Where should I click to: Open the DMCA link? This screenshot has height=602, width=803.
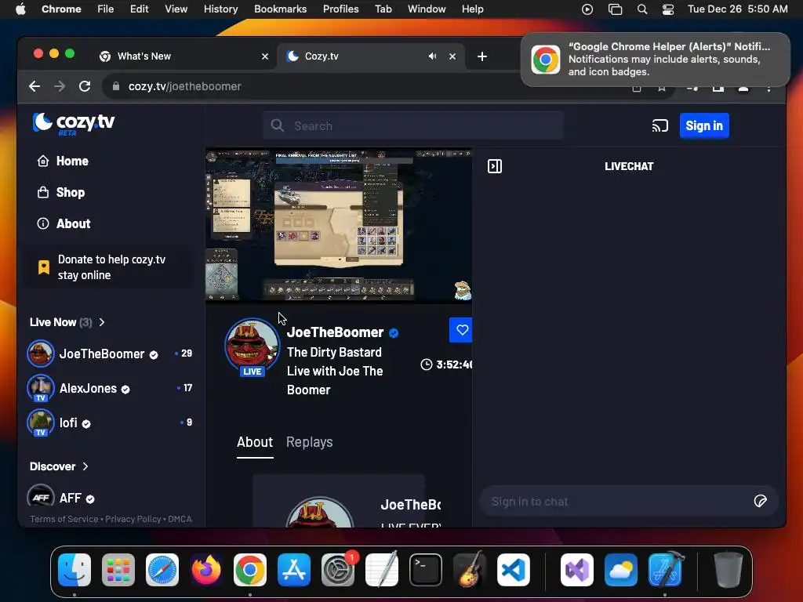coord(180,519)
